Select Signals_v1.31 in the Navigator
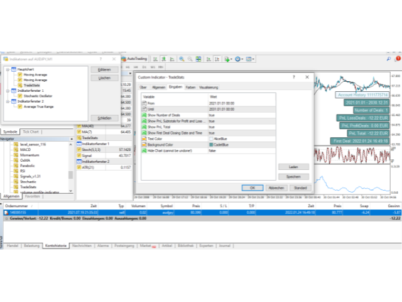Screen dimensions: 402x302 [x=30, y=176]
